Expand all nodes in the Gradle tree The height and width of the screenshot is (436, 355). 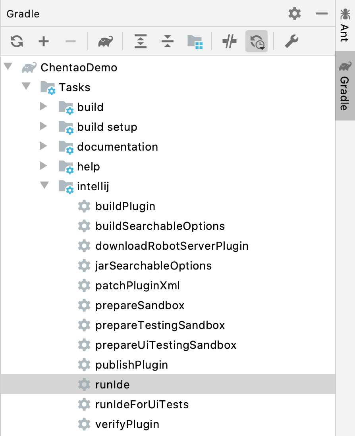(140, 41)
